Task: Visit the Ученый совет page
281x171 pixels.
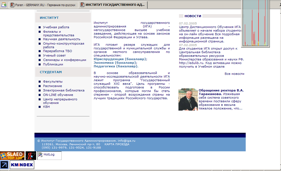Action: pos(54,56)
